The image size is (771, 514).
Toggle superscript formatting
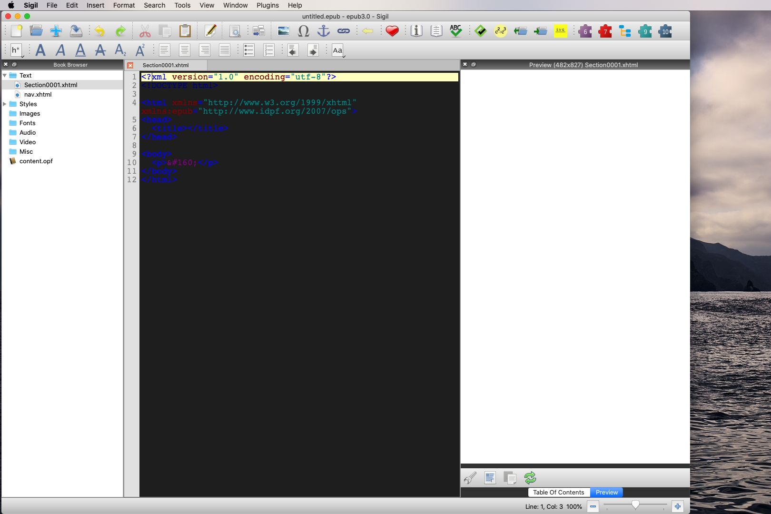pyautogui.click(x=140, y=50)
